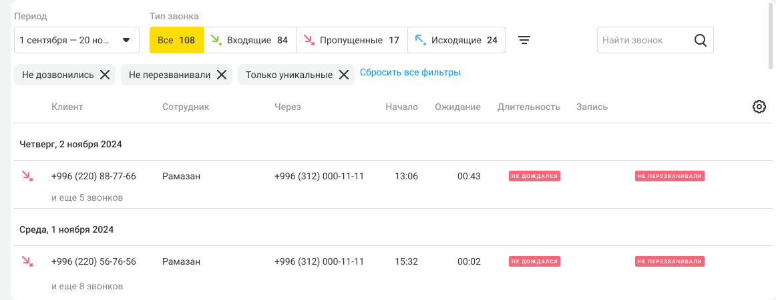This screenshot has height=300, width=776.
Task: Click "Сбросить все фильтры" link
Action: tap(410, 72)
